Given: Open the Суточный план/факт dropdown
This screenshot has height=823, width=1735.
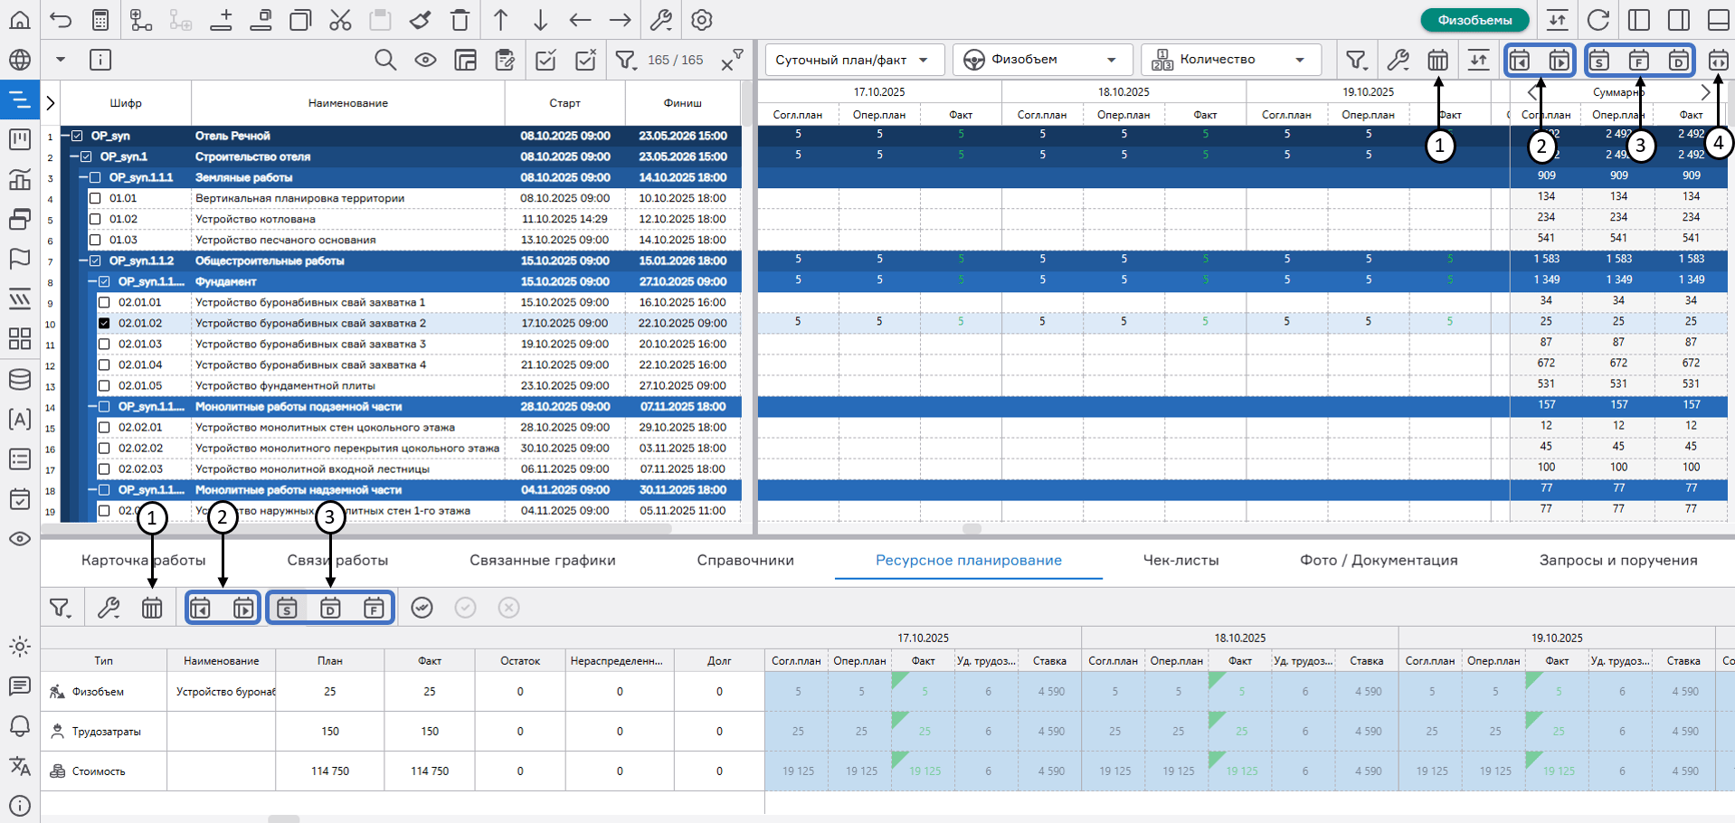Looking at the screenshot, I should [x=854, y=60].
